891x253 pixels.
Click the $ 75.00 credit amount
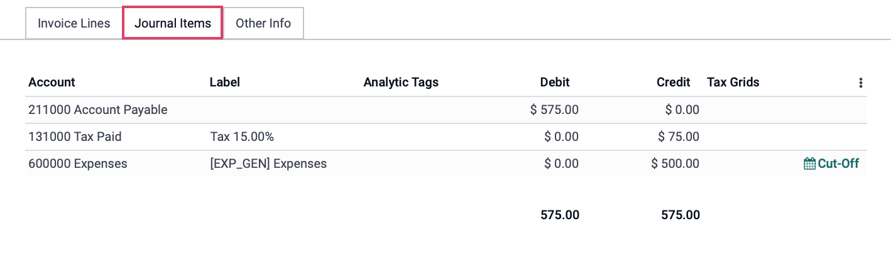pos(679,137)
